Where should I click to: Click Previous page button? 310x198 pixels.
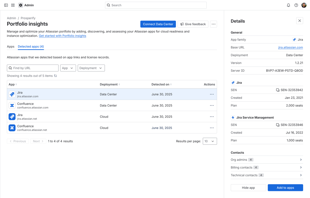coord(18,141)
